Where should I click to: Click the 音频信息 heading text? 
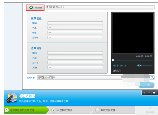pyautogui.click(x=37, y=48)
